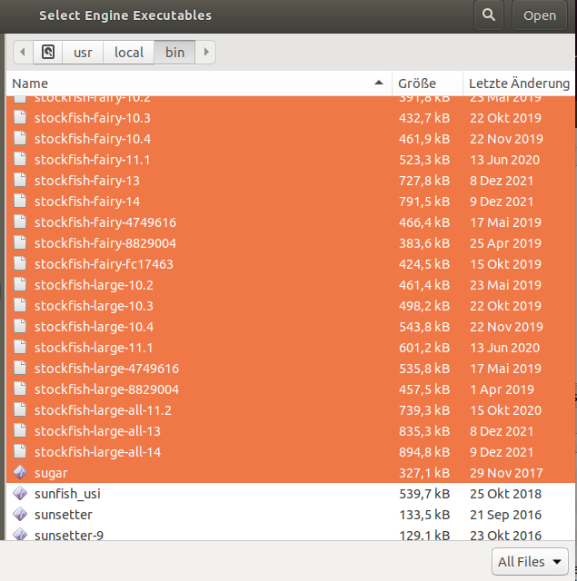Navigate to the usr path segment
Image resolution: width=577 pixels, height=581 pixels.
[x=83, y=52]
